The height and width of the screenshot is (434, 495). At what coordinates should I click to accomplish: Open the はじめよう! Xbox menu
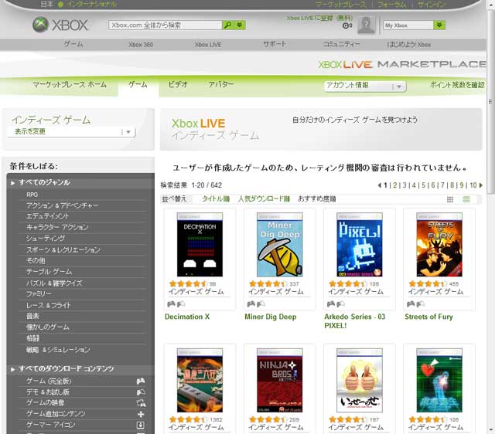[x=409, y=45]
